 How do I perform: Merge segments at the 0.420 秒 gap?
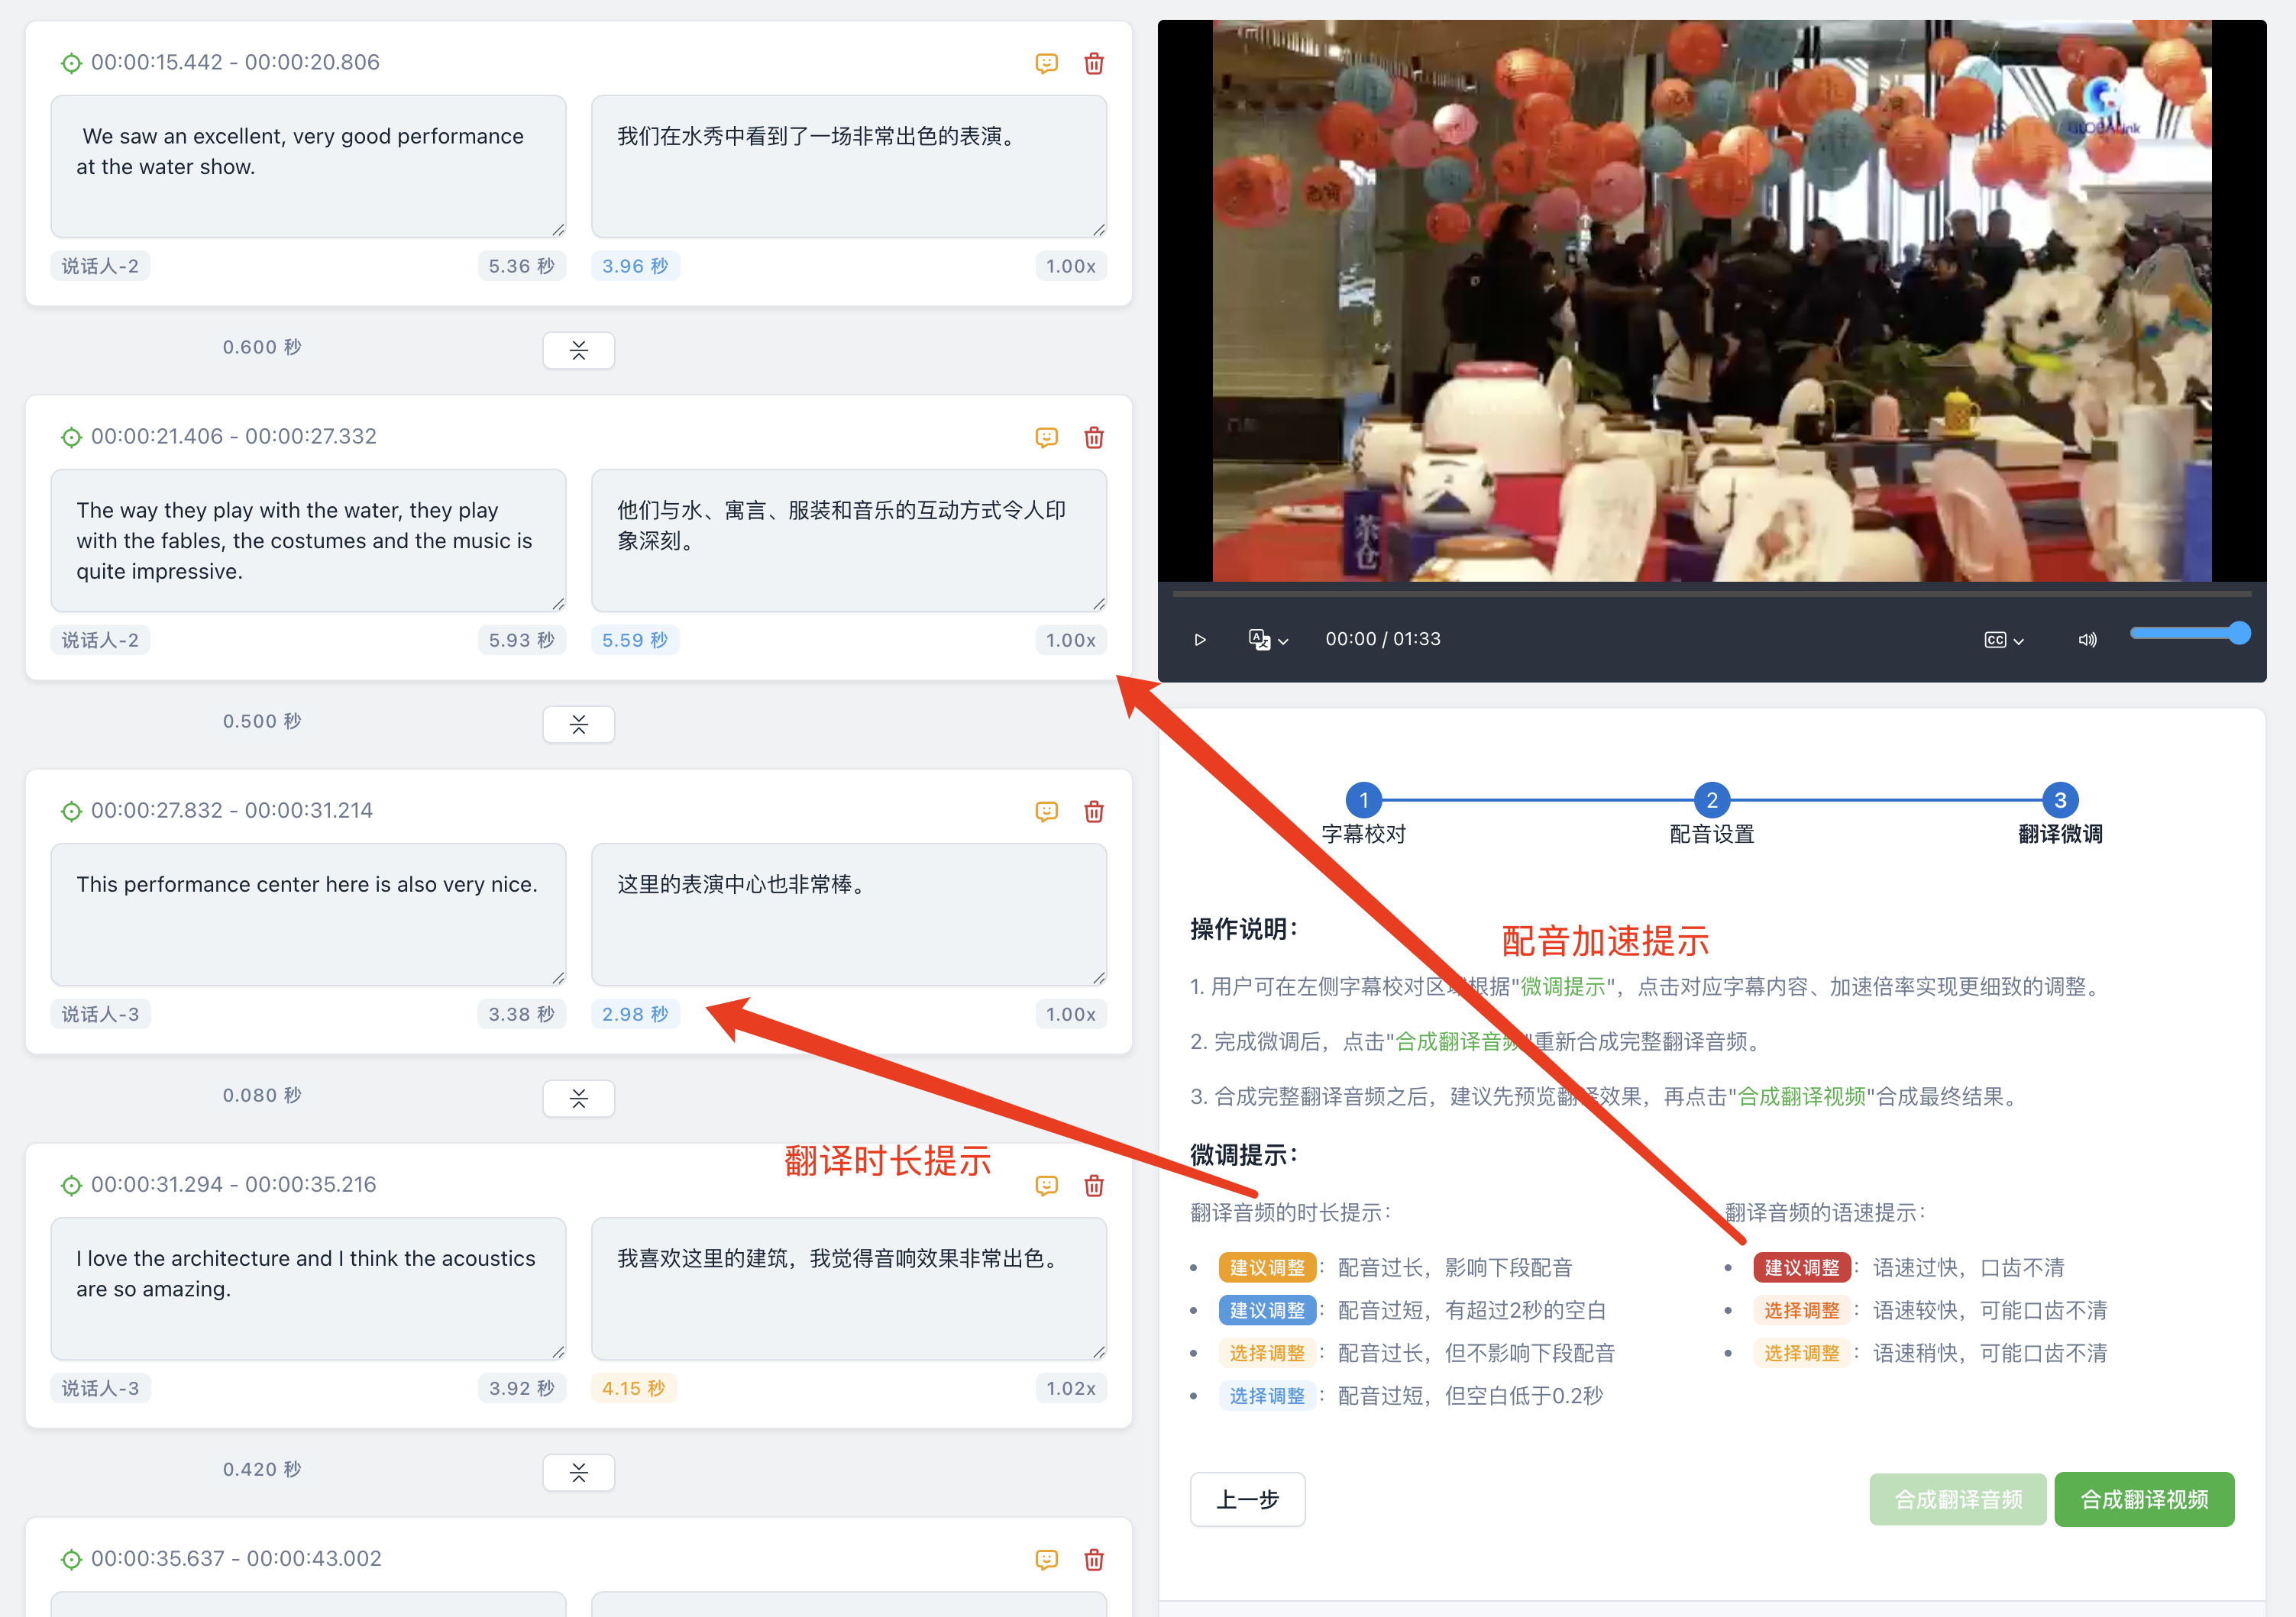[578, 1472]
